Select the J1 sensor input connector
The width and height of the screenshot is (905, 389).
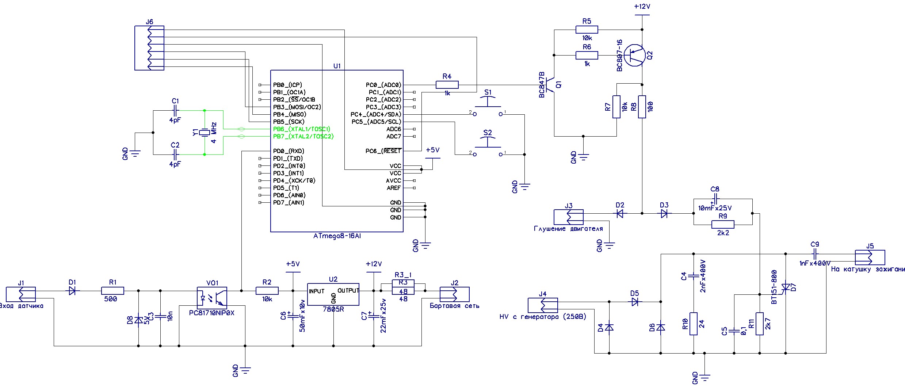[21, 294]
